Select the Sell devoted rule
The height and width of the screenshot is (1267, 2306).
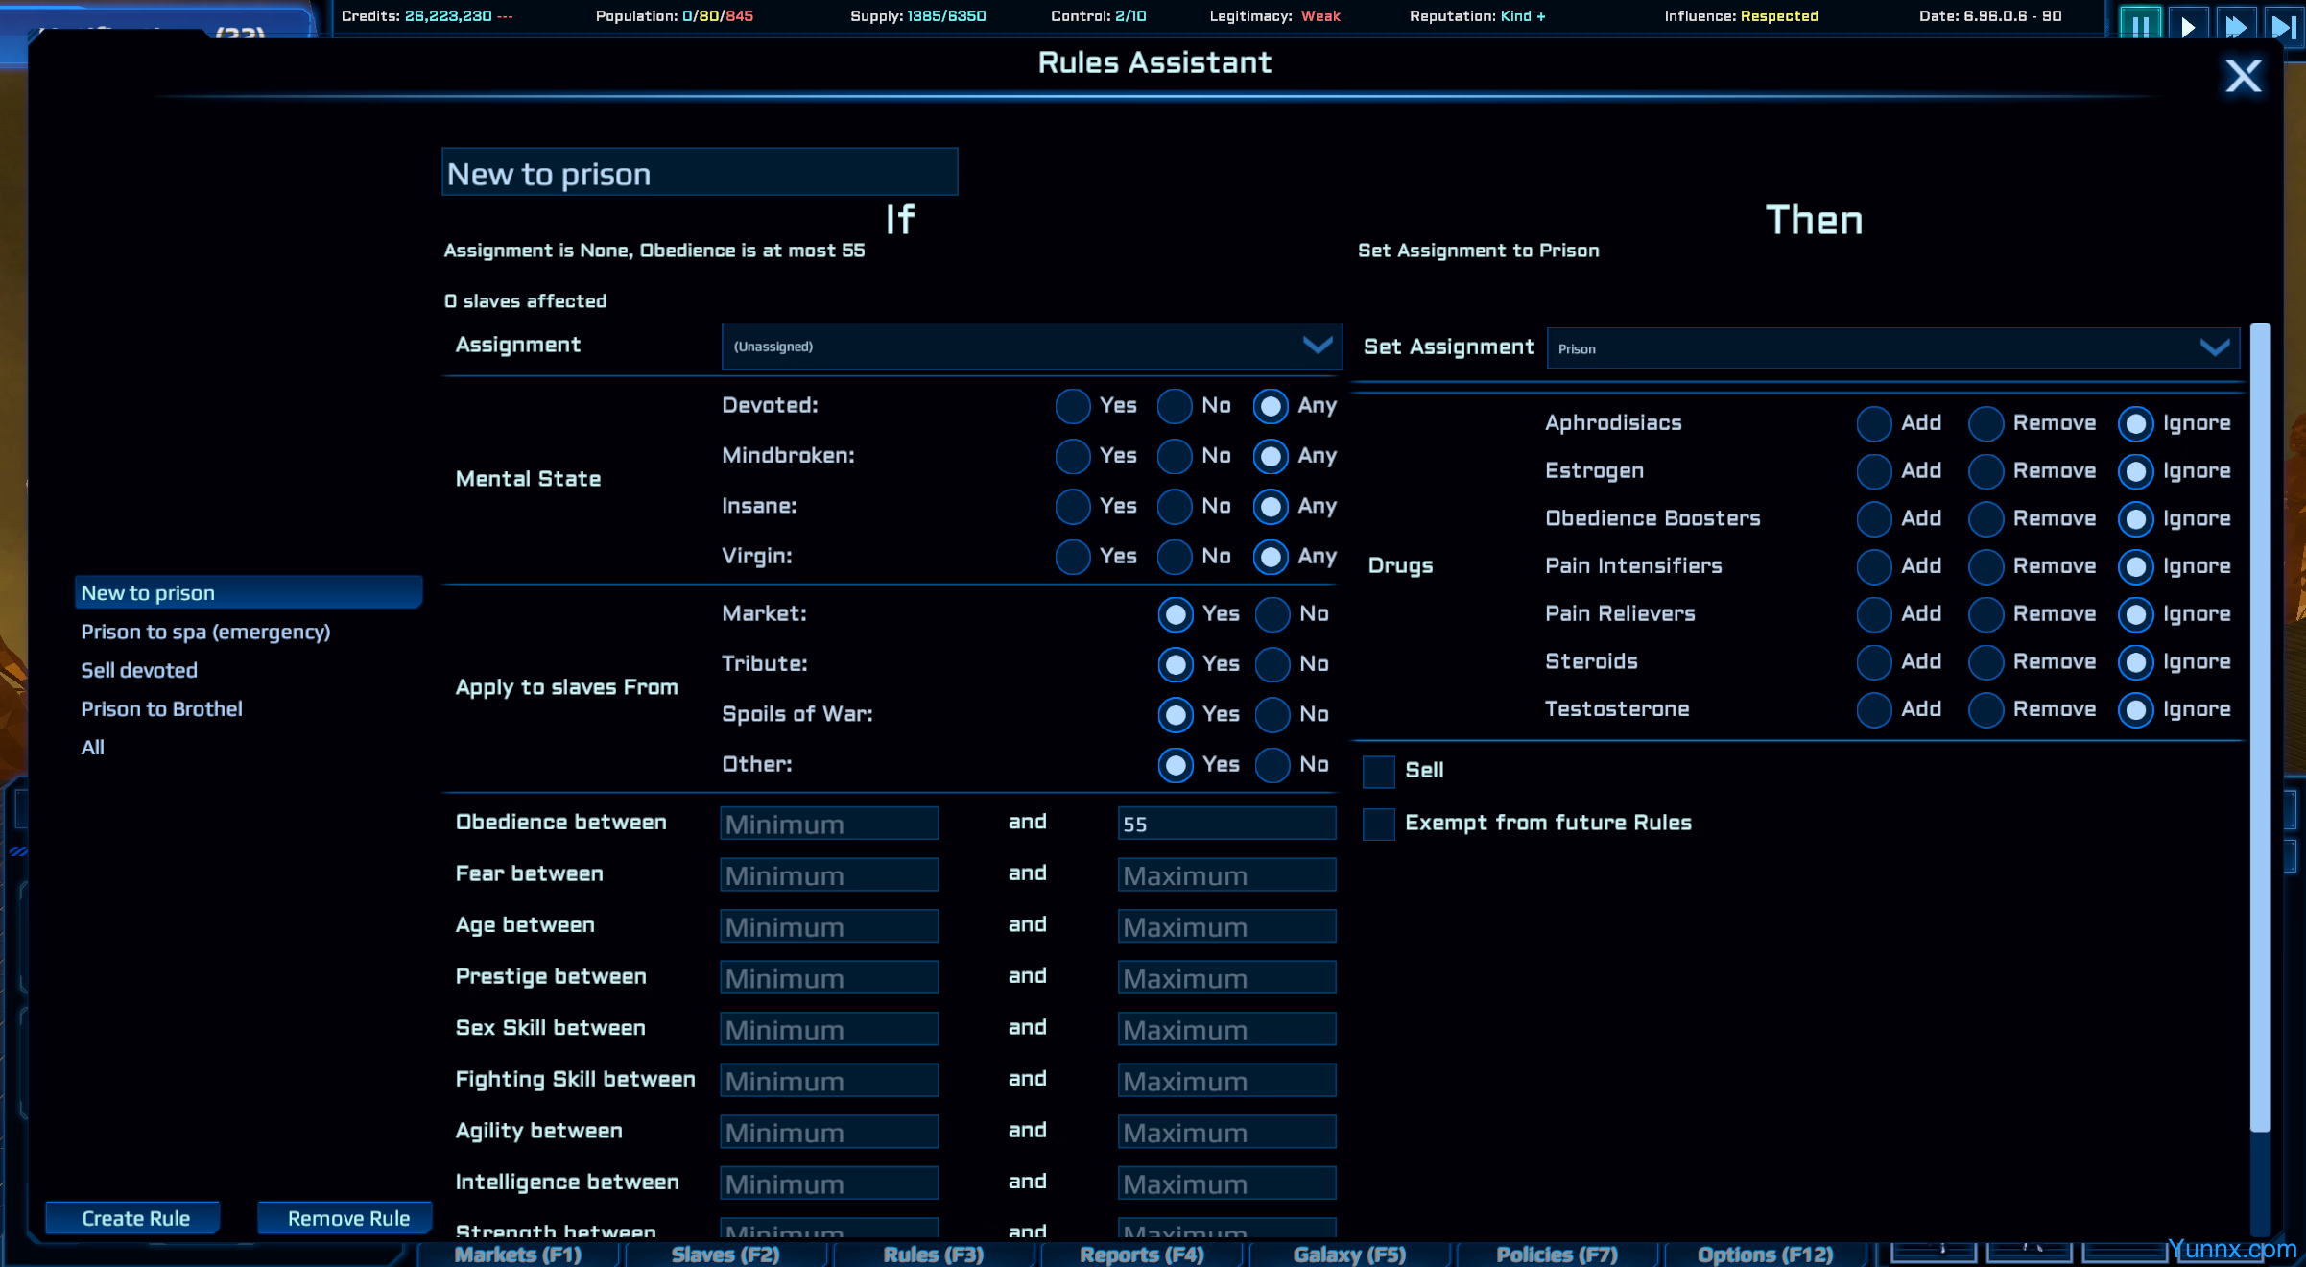click(x=139, y=670)
